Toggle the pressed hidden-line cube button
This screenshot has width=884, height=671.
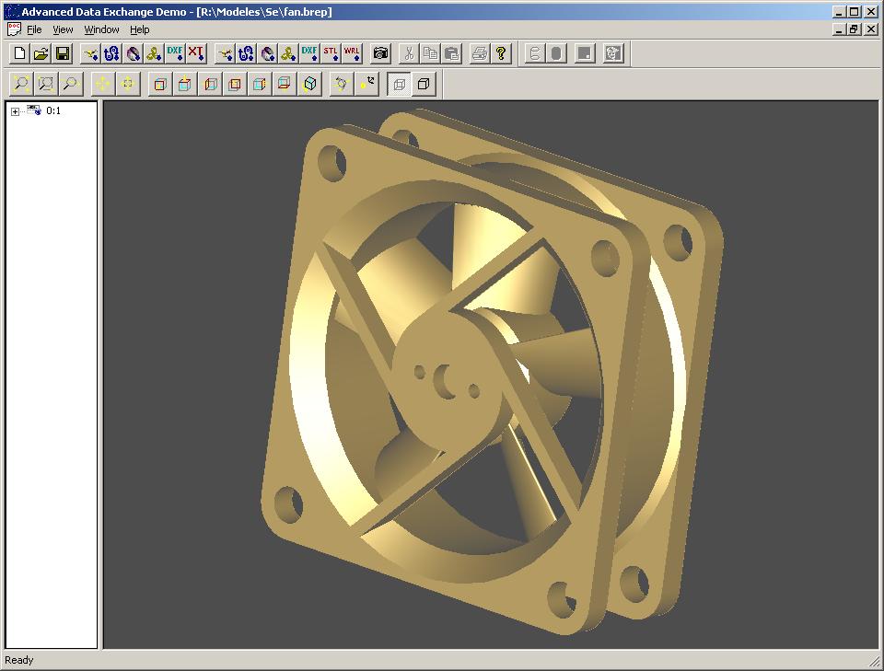tap(399, 85)
